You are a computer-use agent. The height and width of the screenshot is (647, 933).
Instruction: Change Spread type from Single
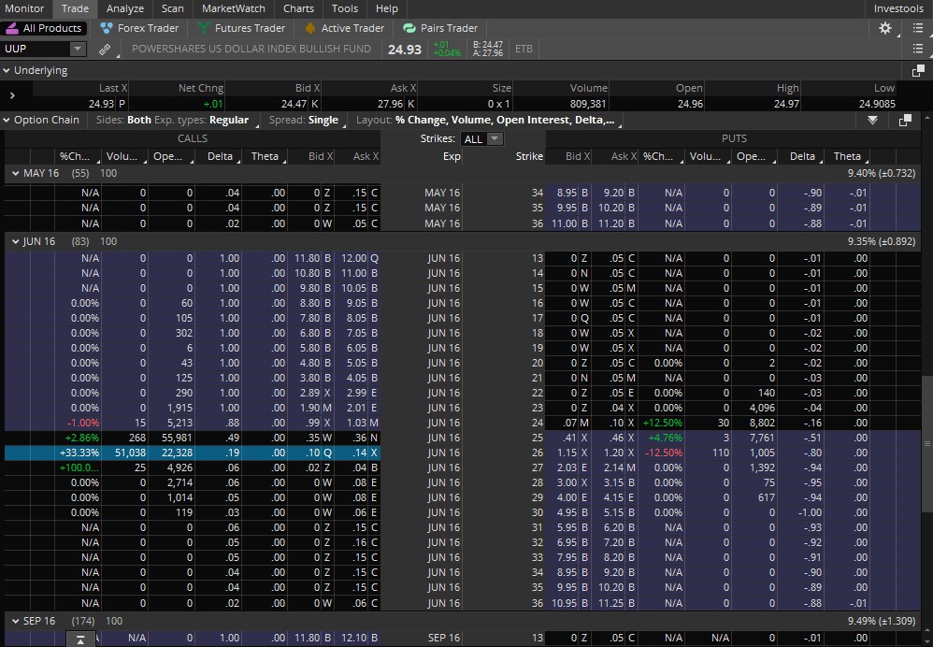(x=323, y=121)
